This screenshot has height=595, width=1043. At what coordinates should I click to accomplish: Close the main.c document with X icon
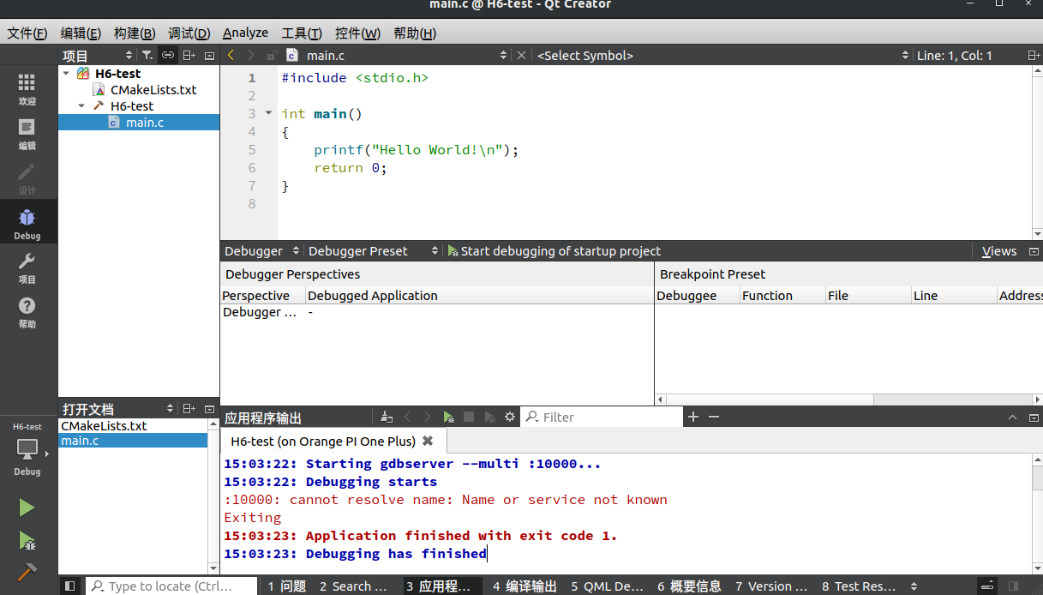point(521,55)
